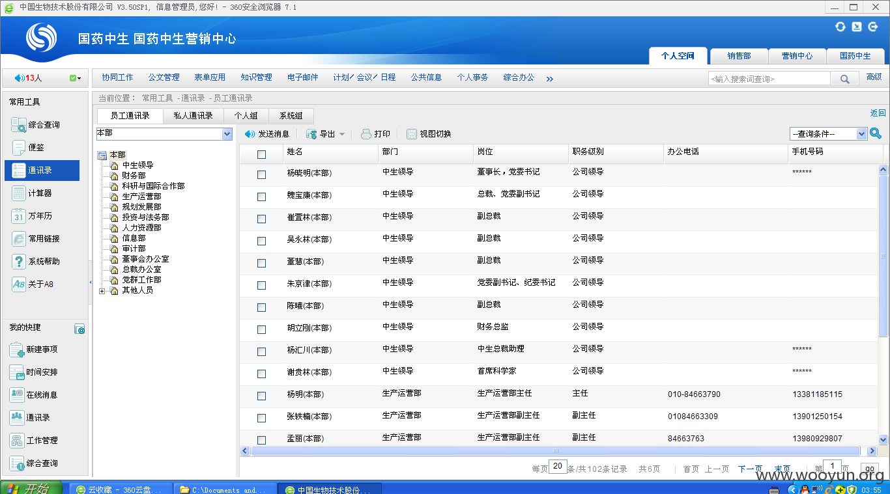Select 财务部 in the department tree
The image size is (890, 494).
pos(134,176)
